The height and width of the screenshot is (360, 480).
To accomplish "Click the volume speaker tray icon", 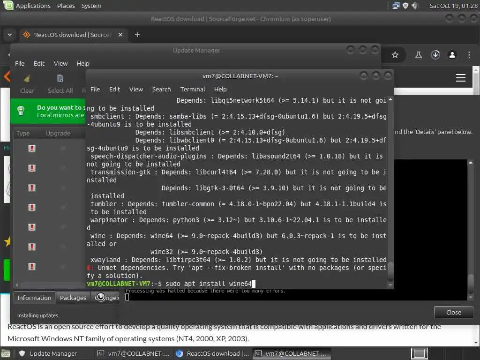I will pyautogui.click(x=415, y=6).
